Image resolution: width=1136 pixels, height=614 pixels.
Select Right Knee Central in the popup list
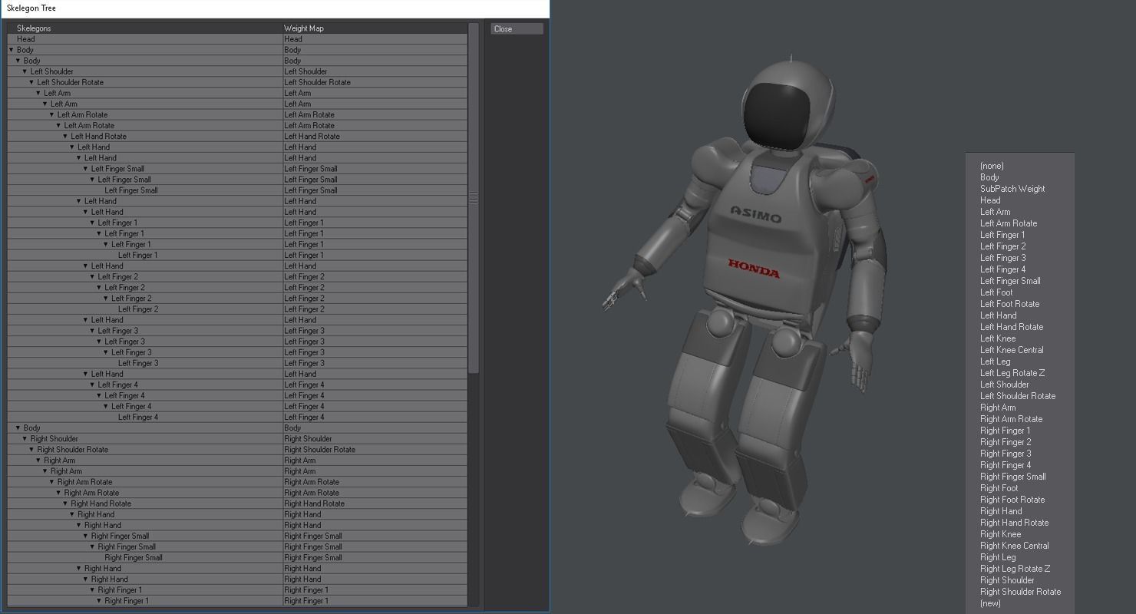[1014, 546]
